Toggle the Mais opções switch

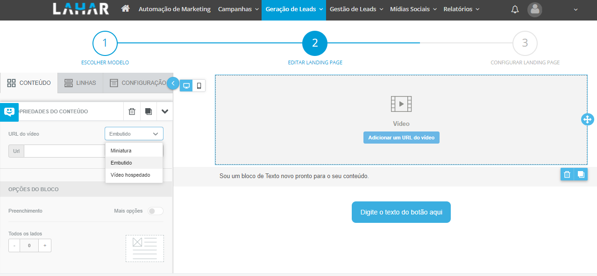(x=156, y=211)
